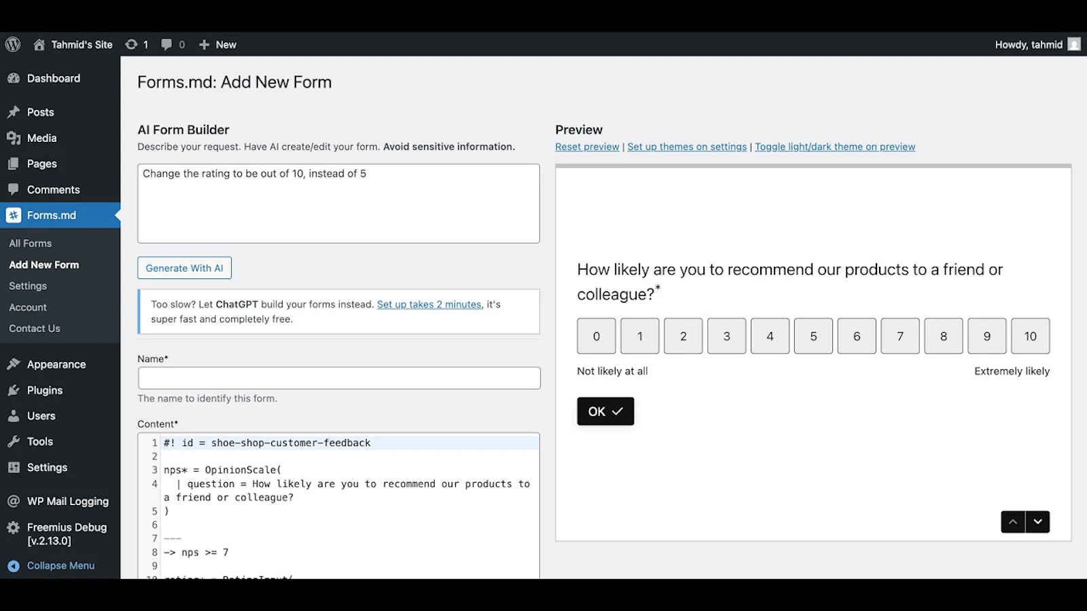This screenshot has height=611, width=1087.
Task: Select rating 3 in opinion scale
Action: tap(727, 336)
